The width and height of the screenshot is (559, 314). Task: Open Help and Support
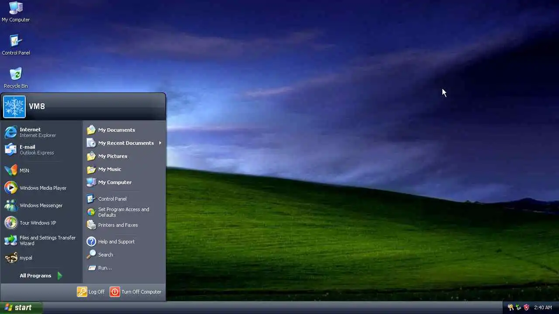[124, 242]
